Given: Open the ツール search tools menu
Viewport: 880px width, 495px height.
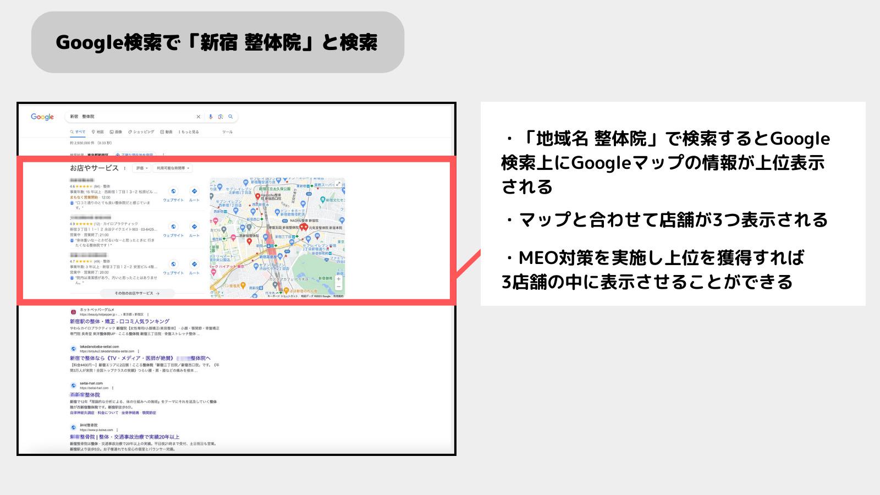Looking at the screenshot, I should coord(228,132).
